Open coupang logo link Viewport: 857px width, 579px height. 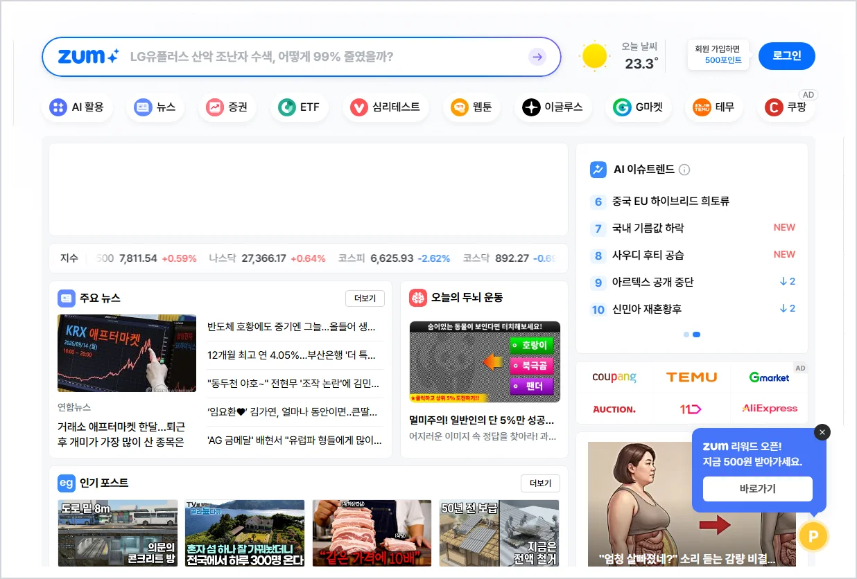614,377
